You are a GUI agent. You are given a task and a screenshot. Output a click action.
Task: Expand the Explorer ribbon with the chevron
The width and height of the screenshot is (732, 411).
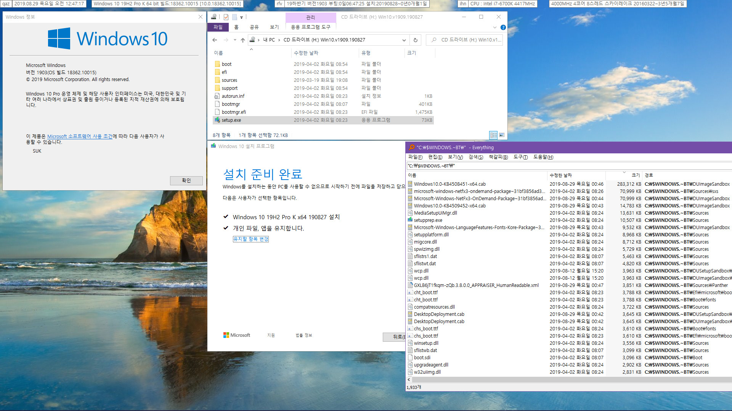pyautogui.click(x=495, y=27)
